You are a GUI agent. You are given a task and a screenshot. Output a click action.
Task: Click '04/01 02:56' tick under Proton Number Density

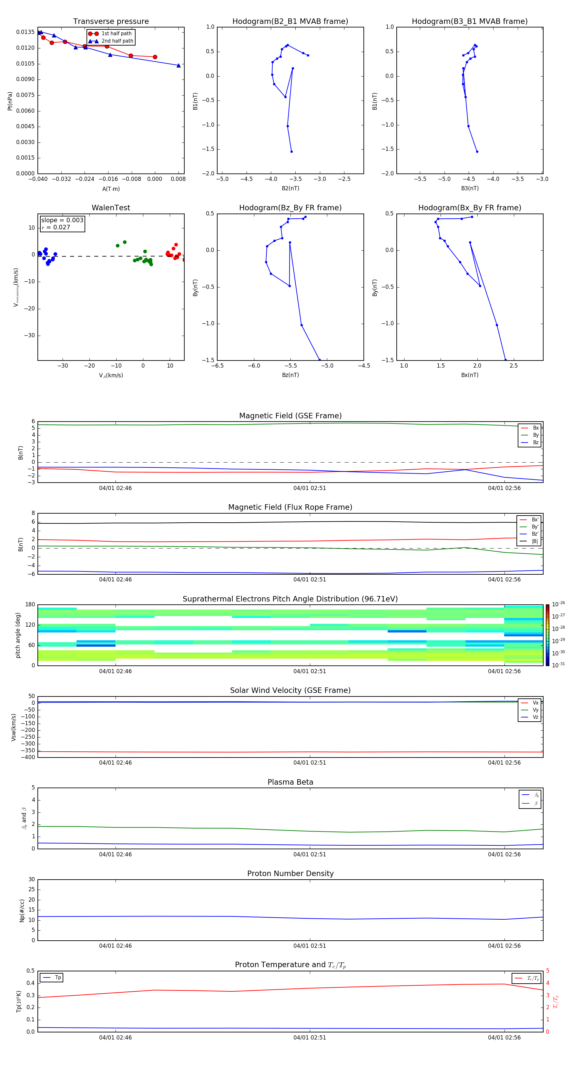point(505,946)
